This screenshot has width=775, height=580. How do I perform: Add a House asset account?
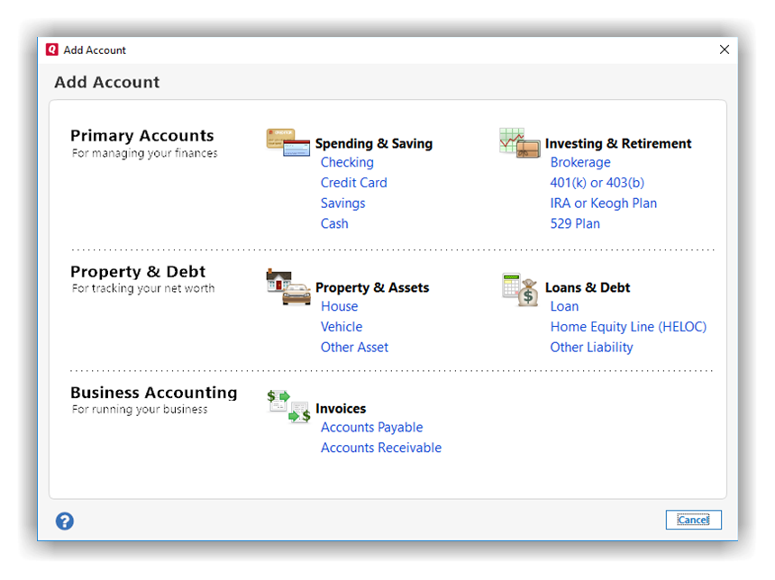click(x=339, y=307)
